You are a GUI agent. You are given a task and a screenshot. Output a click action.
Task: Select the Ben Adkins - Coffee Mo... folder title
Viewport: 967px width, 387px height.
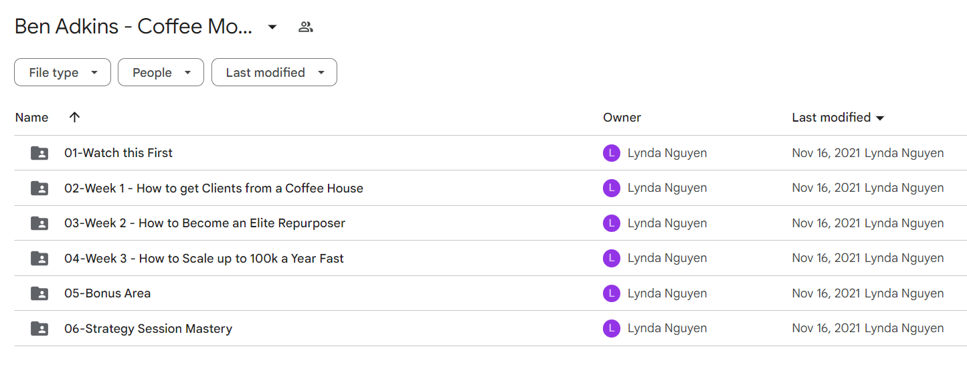134,27
